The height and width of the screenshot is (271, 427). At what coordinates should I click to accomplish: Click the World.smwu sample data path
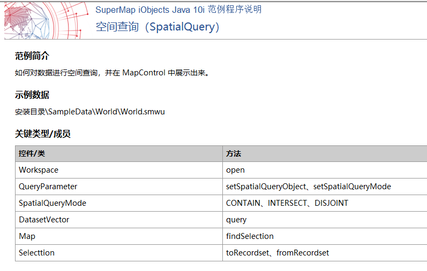(x=90, y=112)
